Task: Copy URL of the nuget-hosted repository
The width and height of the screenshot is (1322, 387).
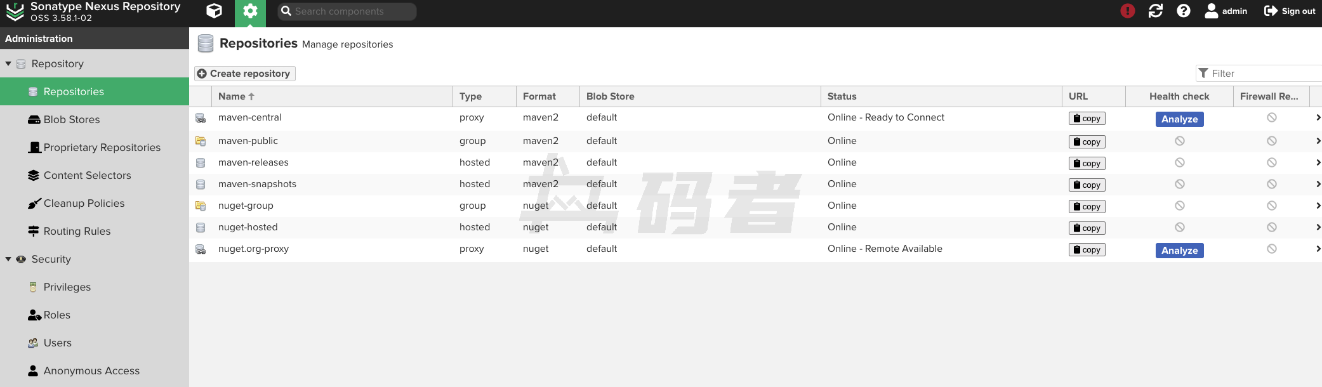Action: click(x=1087, y=228)
